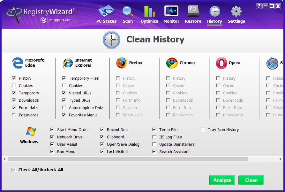
Task: Click the Scan magnifying glass icon
Action: 128,11
